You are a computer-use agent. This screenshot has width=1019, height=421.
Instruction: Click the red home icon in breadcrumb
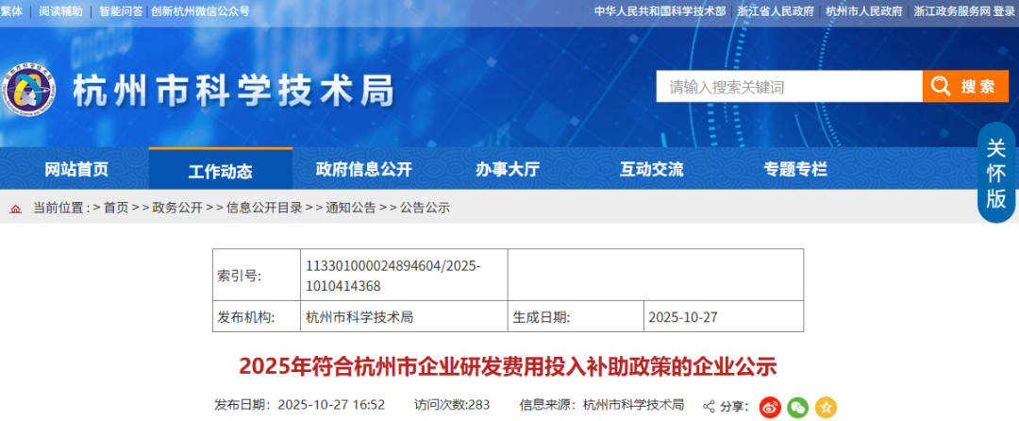16,208
